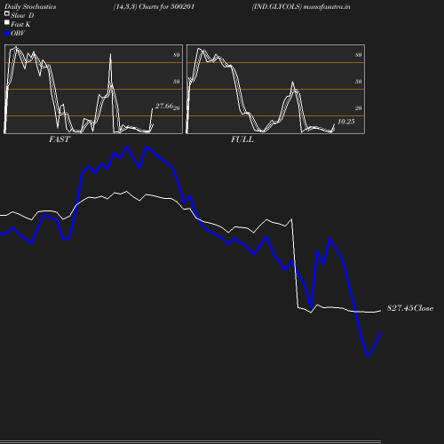Click the 80 axis label in FAST chart
Screen dimensions: 444x444
pyautogui.click(x=177, y=55)
